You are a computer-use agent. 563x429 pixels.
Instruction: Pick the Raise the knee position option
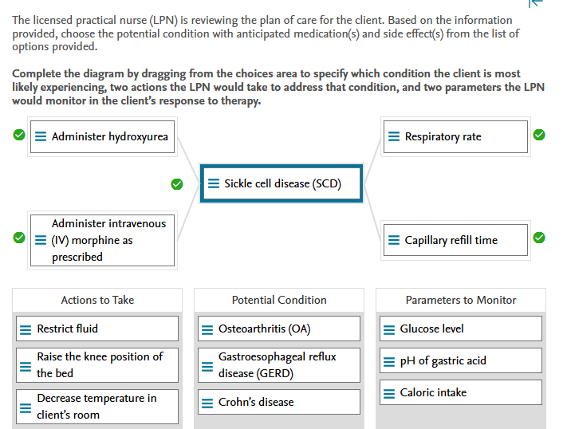pyautogui.click(x=98, y=365)
